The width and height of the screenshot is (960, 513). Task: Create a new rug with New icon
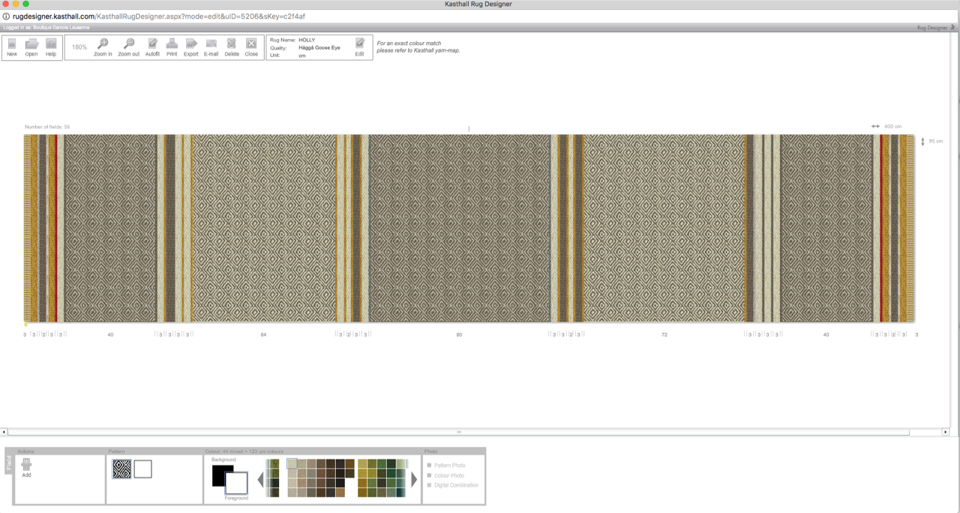coord(12,47)
